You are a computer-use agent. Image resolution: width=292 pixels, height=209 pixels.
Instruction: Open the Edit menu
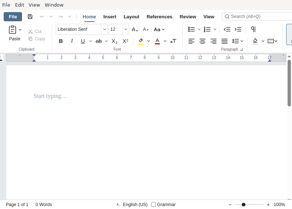point(19,5)
